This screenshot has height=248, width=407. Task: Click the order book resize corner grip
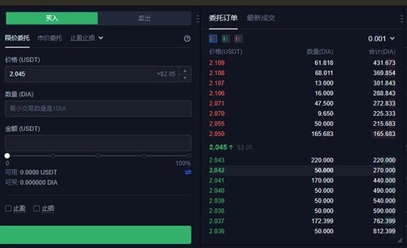pyautogui.click(x=400, y=241)
